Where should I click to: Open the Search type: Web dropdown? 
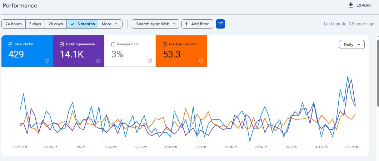point(155,24)
